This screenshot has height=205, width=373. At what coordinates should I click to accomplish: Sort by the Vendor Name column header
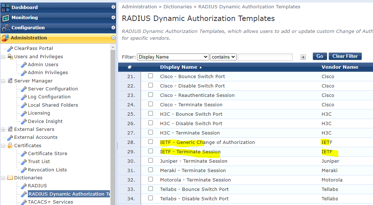[x=340, y=67]
